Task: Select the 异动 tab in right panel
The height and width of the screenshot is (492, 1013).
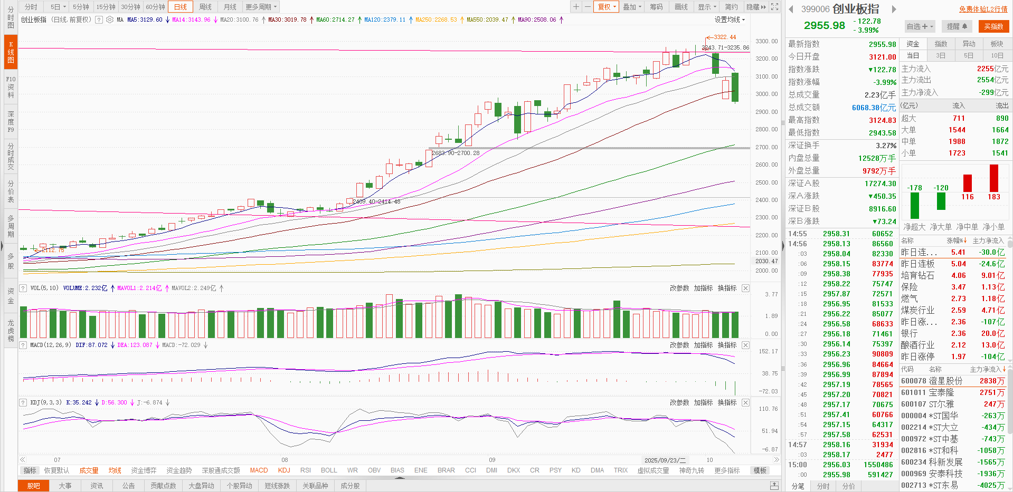Action: [969, 44]
